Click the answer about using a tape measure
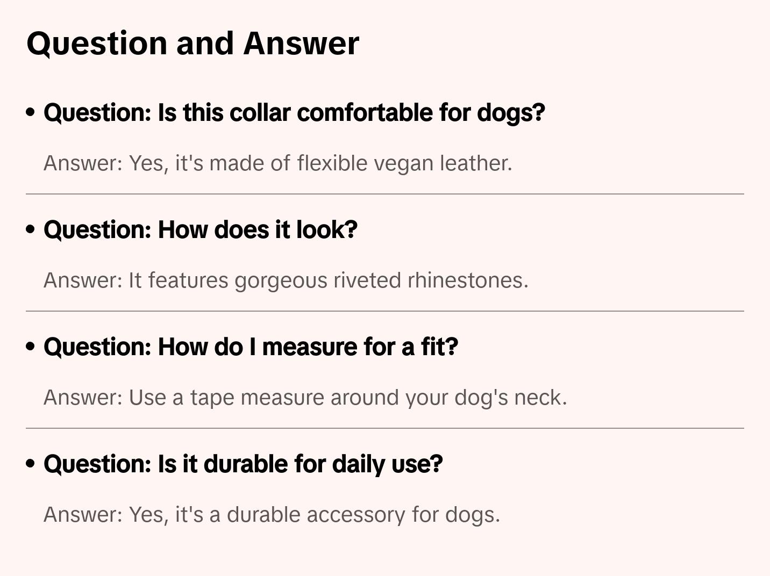This screenshot has height=576, width=770. 305,398
